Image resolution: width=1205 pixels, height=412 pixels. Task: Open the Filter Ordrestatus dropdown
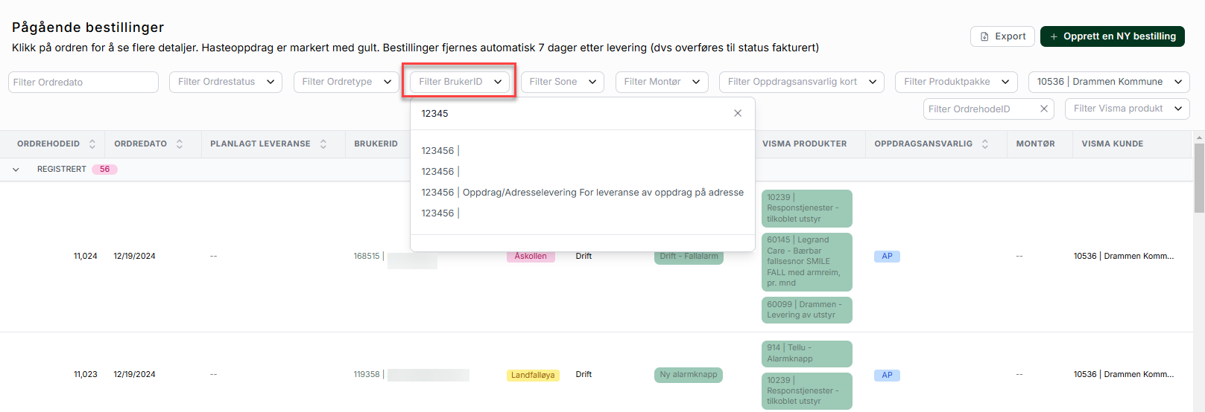(226, 82)
